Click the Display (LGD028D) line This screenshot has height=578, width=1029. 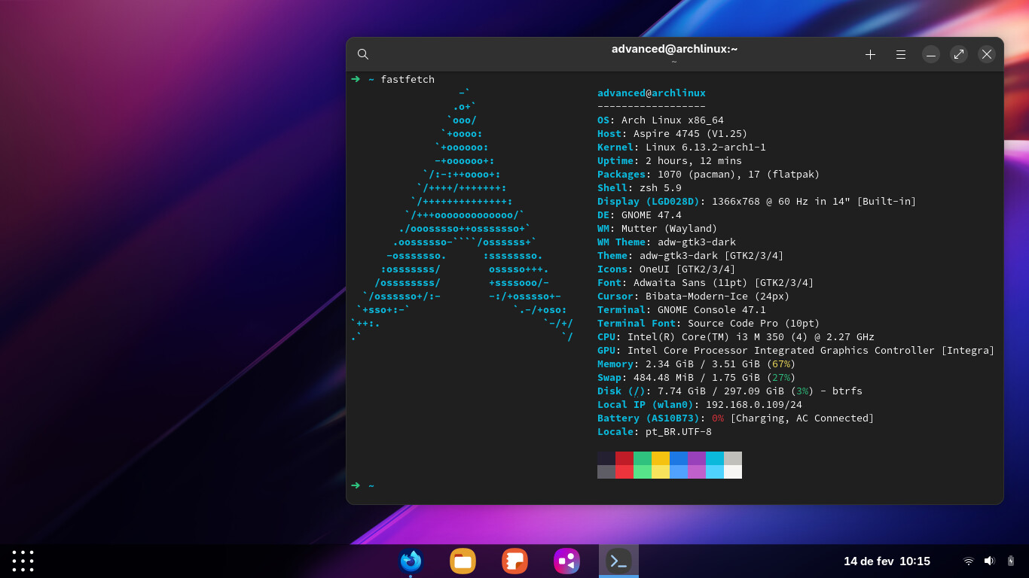757,201
